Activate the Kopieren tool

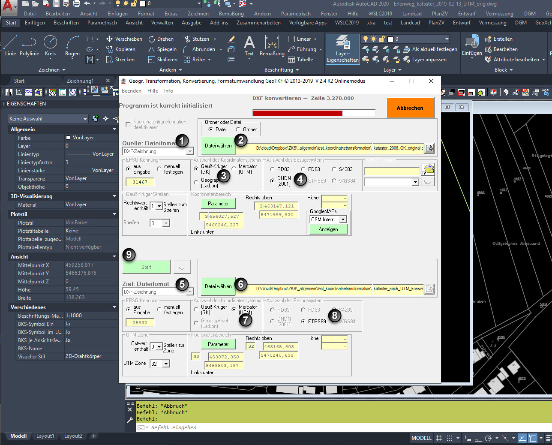point(121,49)
